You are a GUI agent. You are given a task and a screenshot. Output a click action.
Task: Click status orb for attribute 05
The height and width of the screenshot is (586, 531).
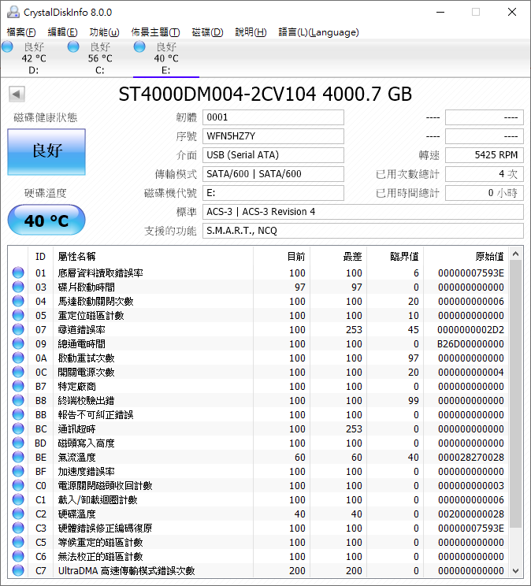click(18, 315)
